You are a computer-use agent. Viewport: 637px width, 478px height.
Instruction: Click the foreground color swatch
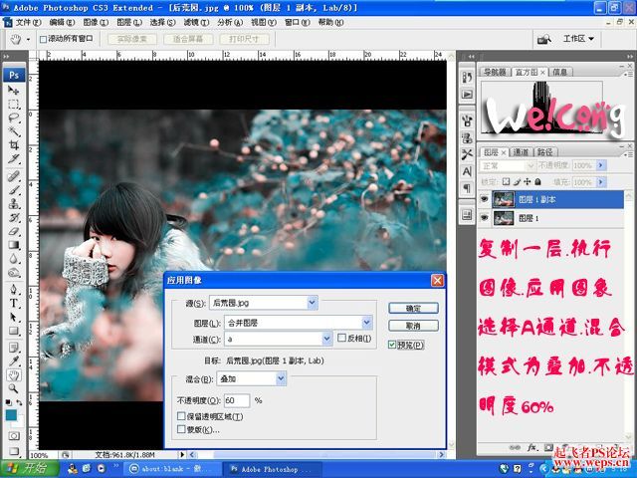click(x=11, y=414)
